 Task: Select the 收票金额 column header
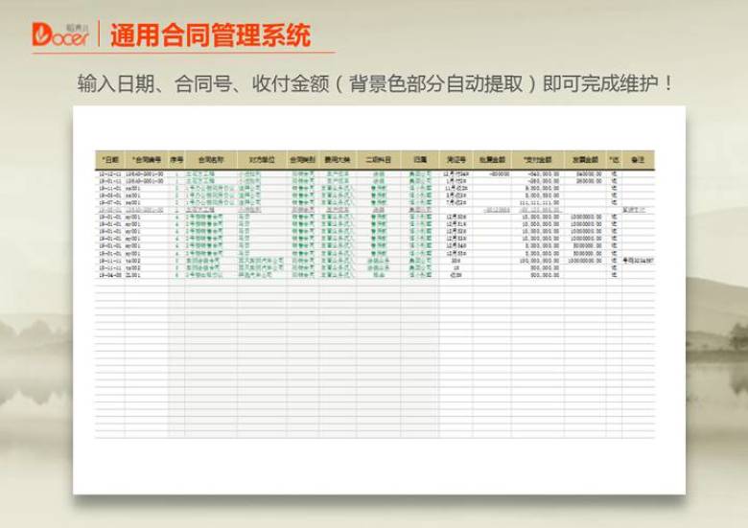(x=492, y=160)
